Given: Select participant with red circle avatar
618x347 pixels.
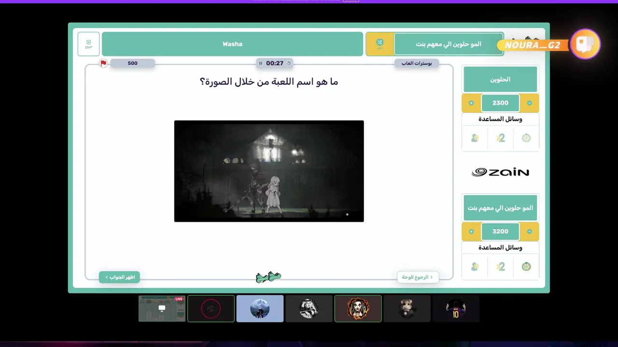Looking at the screenshot, I should [x=211, y=308].
